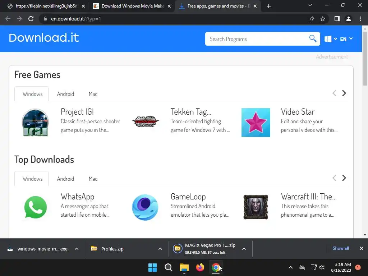
Task: Open the Project IGI game icon
Action: pyautogui.click(x=35, y=122)
